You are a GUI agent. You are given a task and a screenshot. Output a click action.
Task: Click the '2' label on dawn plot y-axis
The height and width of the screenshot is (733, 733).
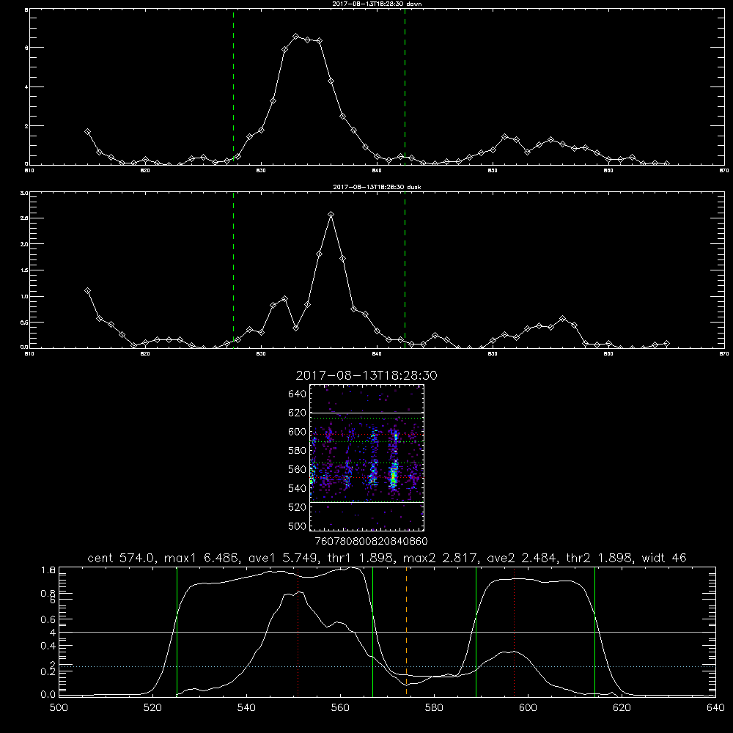pos(26,126)
